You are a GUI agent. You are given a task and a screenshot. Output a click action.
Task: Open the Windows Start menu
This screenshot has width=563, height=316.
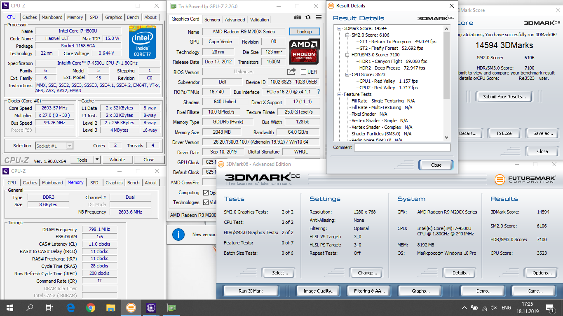[9, 307]
